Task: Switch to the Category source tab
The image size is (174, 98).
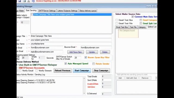Action: [x=142, y=27]
